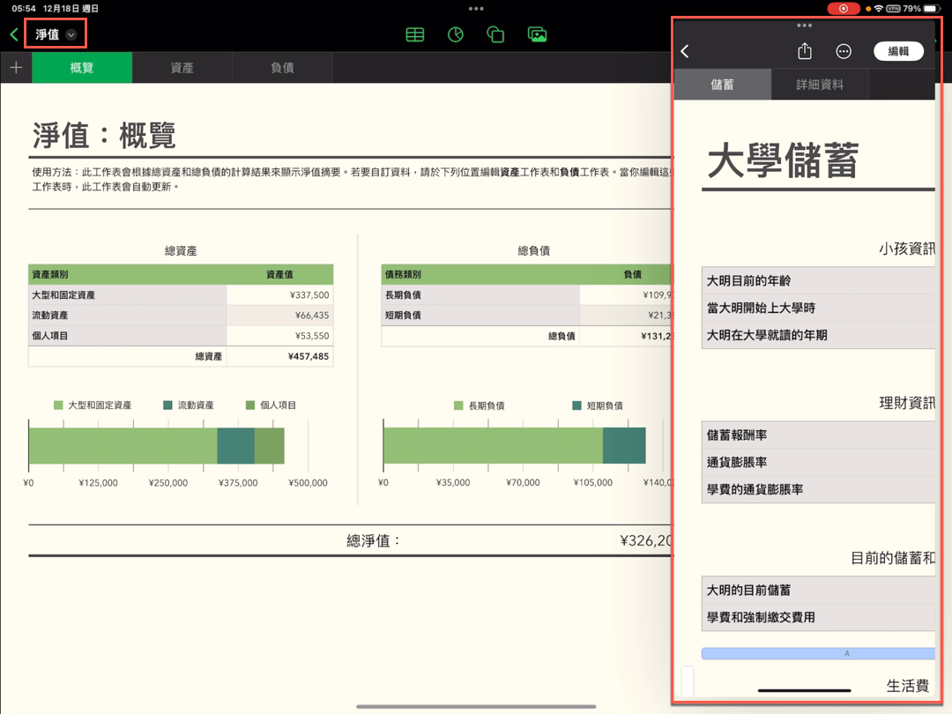Select the 長期負債 row label

[x=480, y=295]
